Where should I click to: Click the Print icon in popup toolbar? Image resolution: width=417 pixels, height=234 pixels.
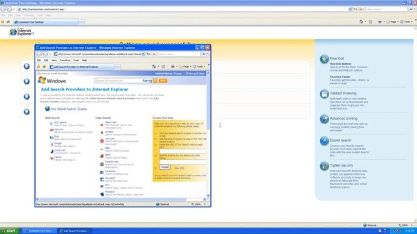173,66
